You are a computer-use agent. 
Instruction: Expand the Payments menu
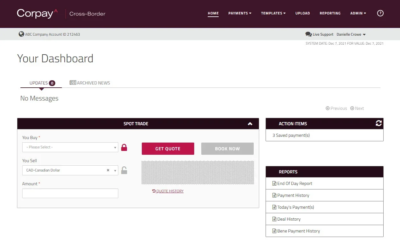pos(240,13)
